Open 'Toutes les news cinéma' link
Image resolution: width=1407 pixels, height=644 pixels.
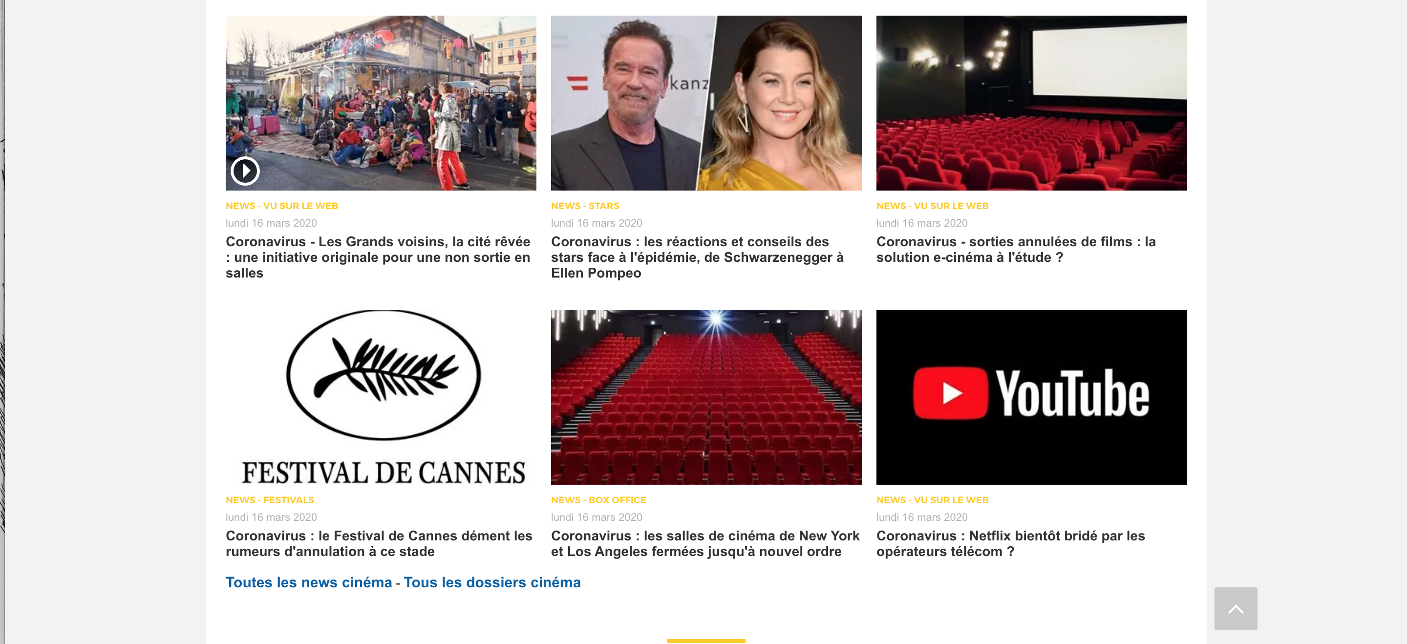click(x=309, y=582)
